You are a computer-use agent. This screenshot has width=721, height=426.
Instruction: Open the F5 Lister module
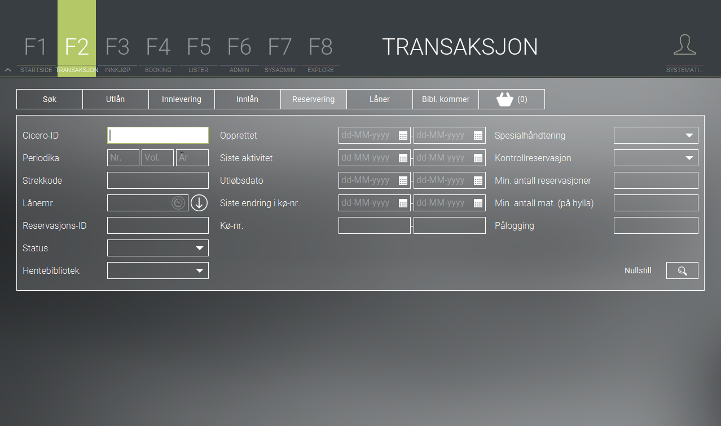point(199,54)
